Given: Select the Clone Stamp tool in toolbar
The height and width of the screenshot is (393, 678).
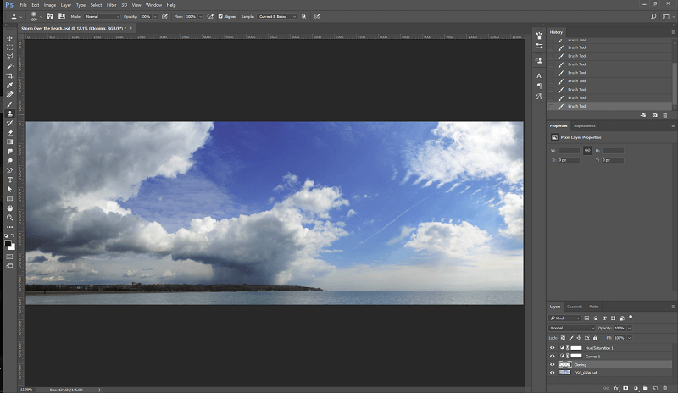Looking at the screenshot, I should [x=9, y=113].
